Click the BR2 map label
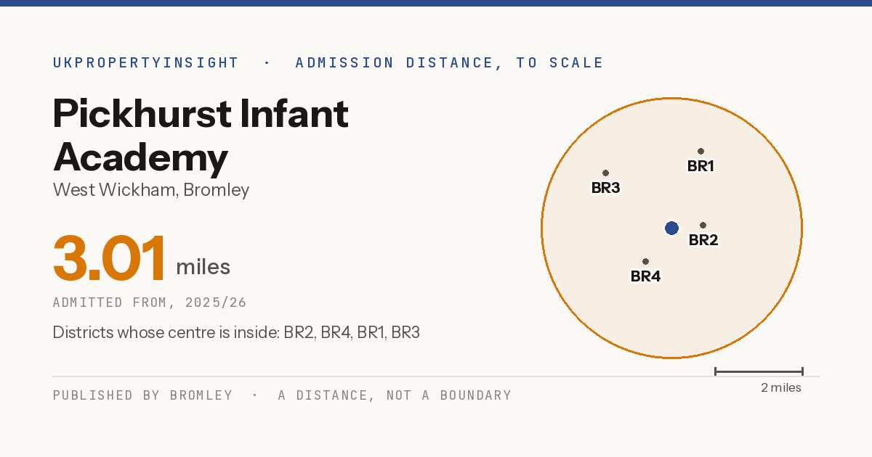 pyautogui.click(x=703, y=240)
